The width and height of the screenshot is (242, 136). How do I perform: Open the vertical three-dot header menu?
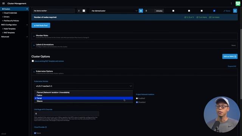point(231,3)
